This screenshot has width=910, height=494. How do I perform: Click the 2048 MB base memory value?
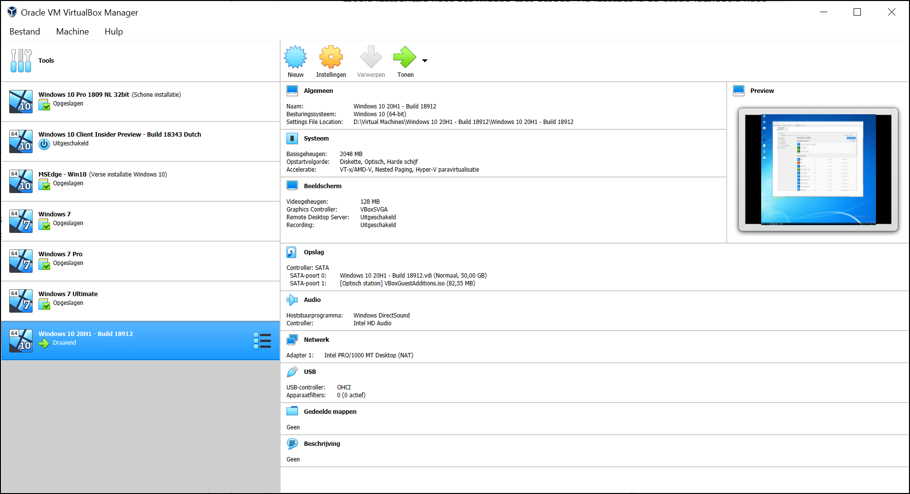pyautogui.click(x=351, y=154)
